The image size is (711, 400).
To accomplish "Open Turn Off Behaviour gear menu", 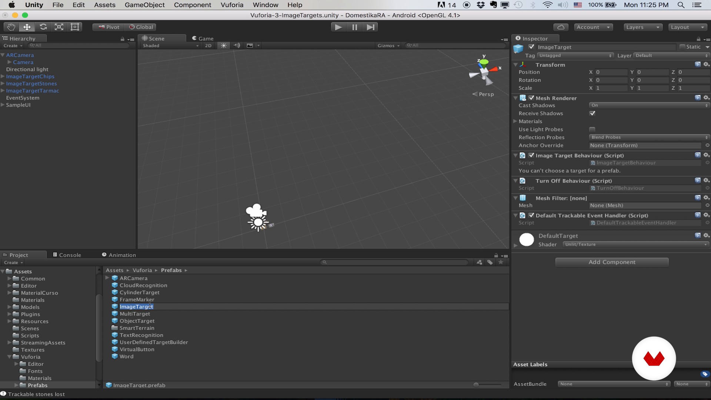I will point(706,180).
